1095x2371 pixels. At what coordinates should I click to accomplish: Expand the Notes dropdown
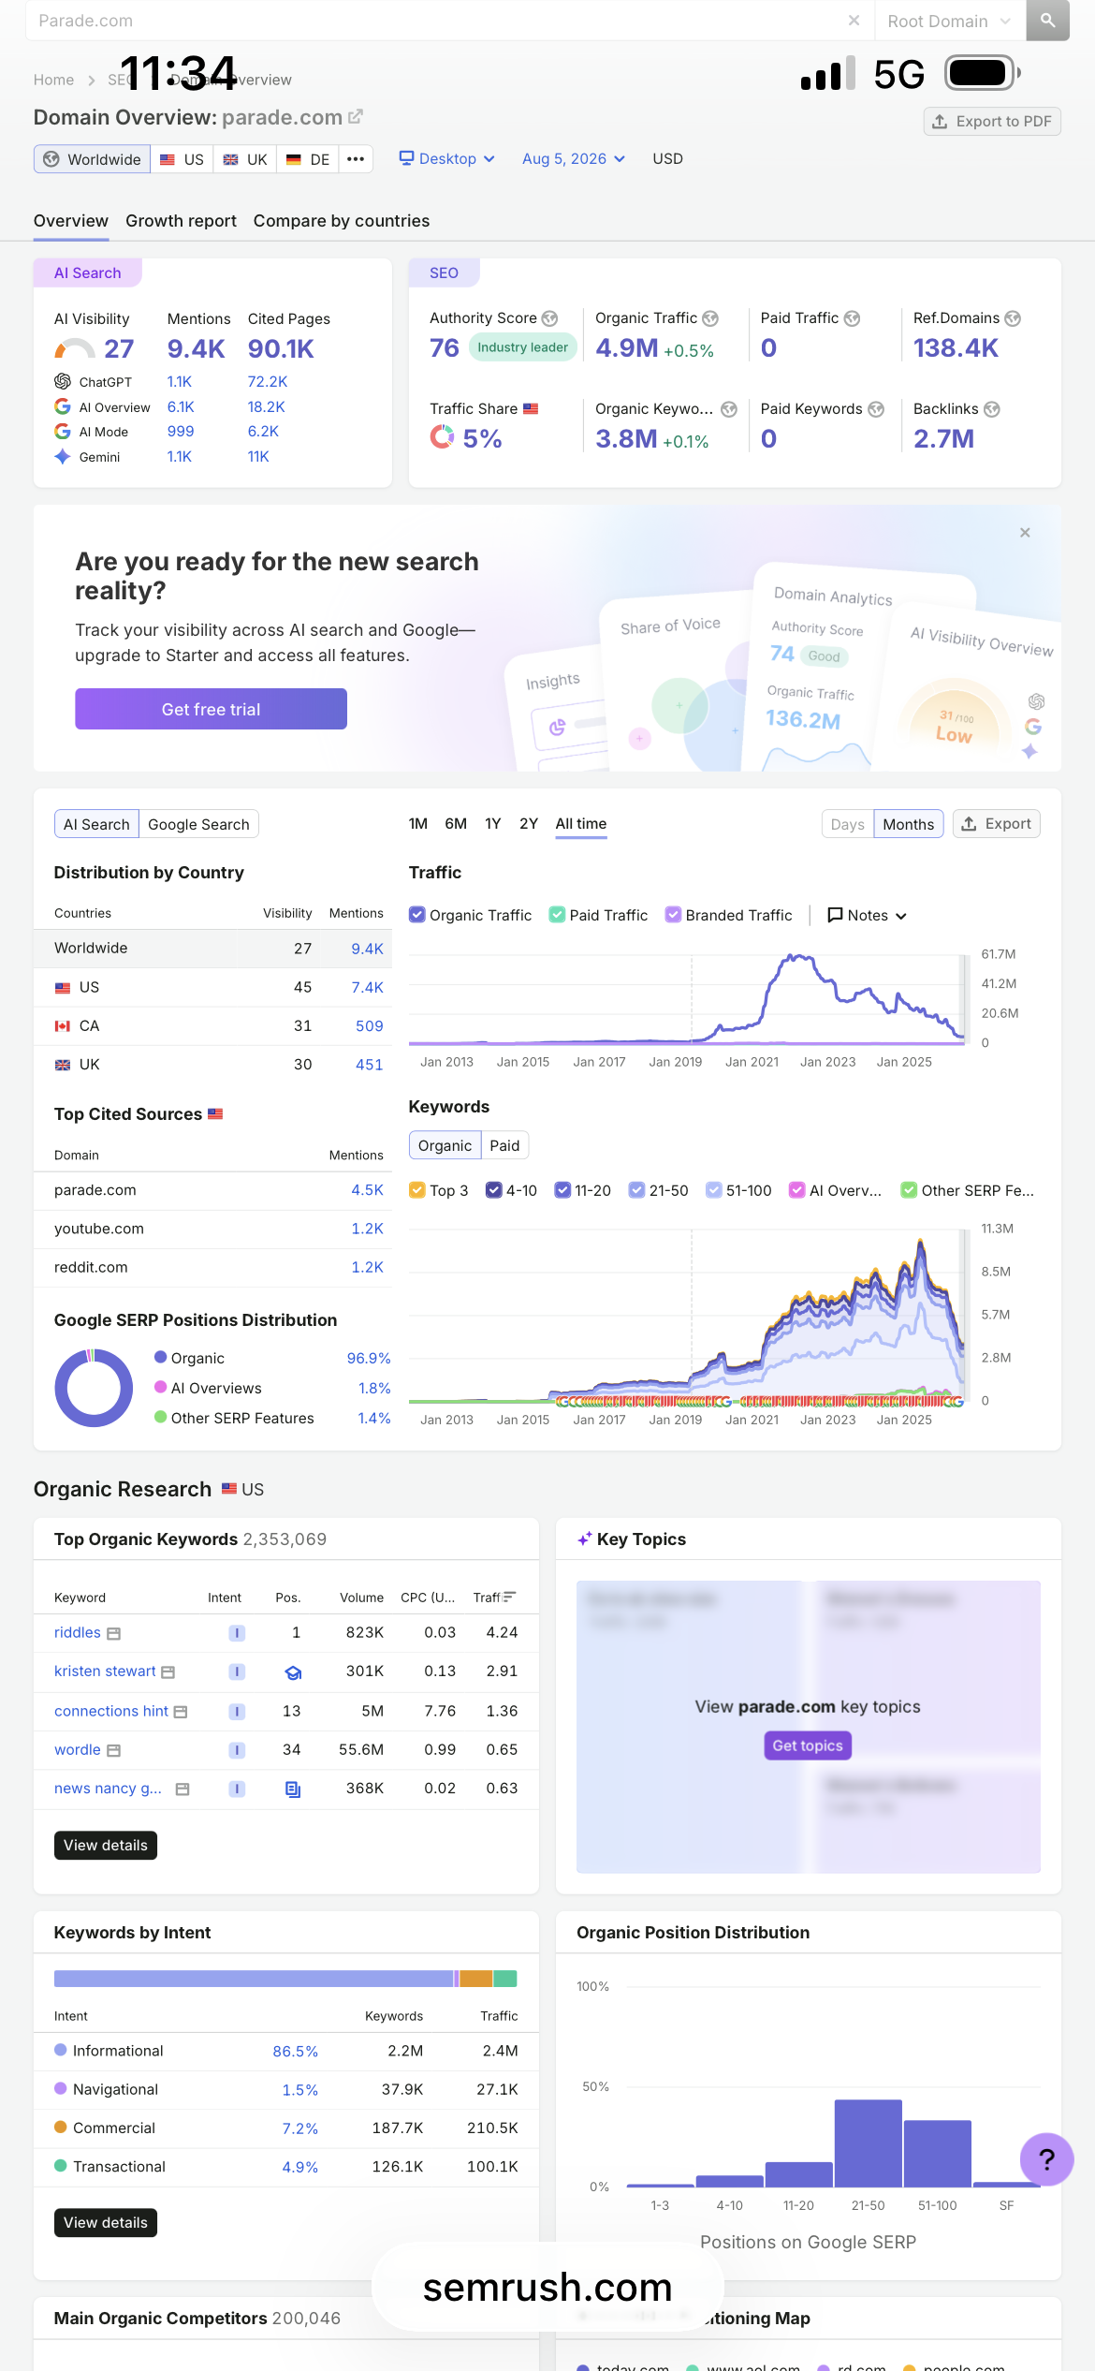tap(867, 915)
